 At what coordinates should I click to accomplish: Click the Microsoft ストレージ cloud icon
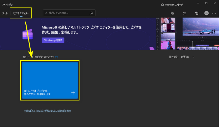point(162,5)
